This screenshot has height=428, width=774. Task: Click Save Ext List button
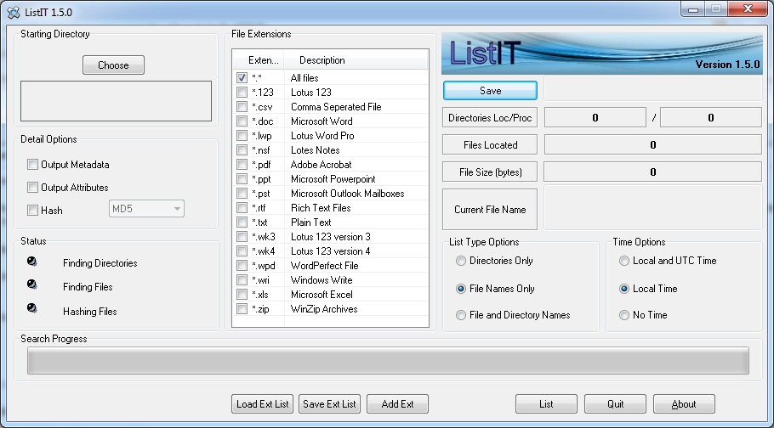[329, 404]
